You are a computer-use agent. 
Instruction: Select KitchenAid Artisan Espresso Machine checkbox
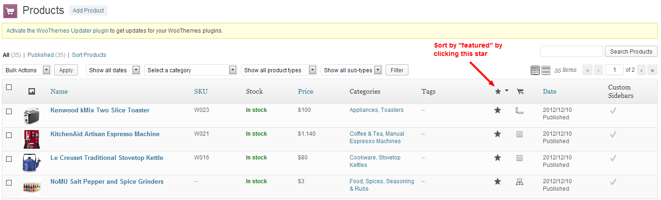(x=9, y=135)
